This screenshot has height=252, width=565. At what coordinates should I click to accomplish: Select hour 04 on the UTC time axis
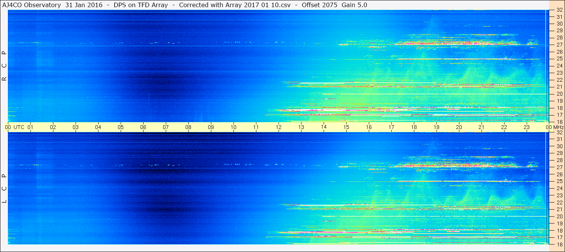tap(98, 127)
